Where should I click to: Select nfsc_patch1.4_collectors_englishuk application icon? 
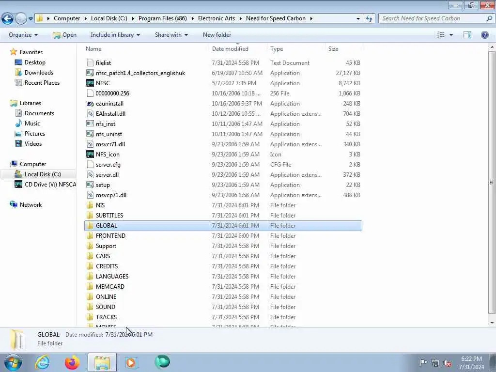coord(90,73)
